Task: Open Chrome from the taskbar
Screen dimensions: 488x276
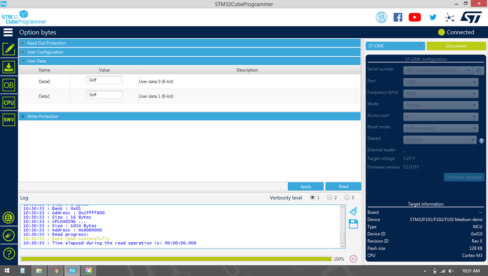Action: tap(56, 271)
